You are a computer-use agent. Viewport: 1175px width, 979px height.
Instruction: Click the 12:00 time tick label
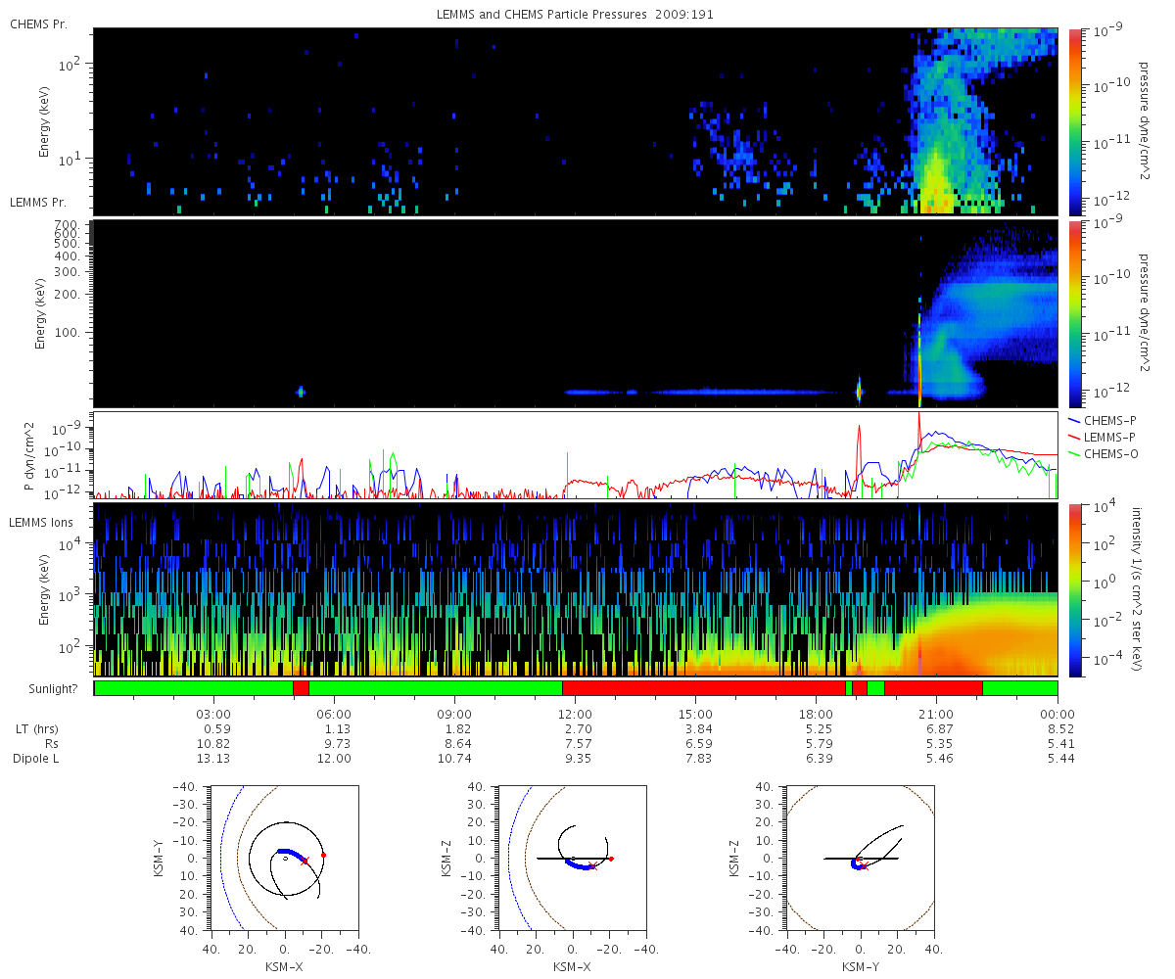pyautogui.click(x=575, y=714)
